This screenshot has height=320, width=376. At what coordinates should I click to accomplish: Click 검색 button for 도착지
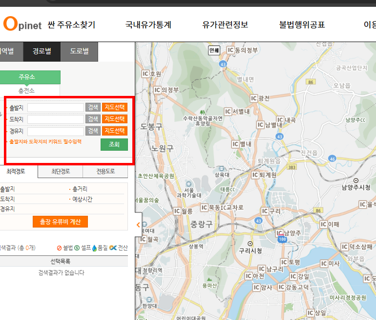(93, 119)
